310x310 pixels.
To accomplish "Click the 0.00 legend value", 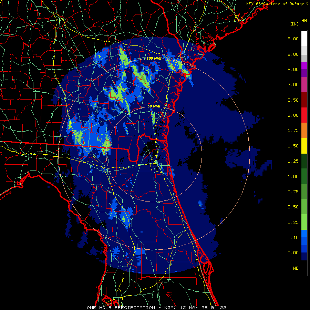I will click(293, 253).
